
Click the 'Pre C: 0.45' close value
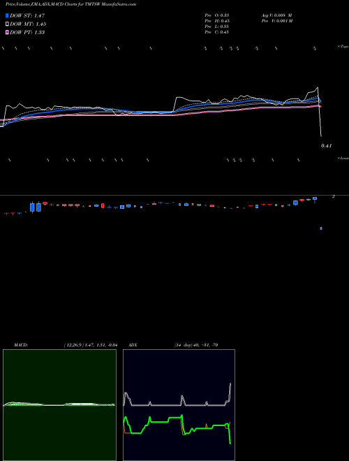click(x=217, y=32)
